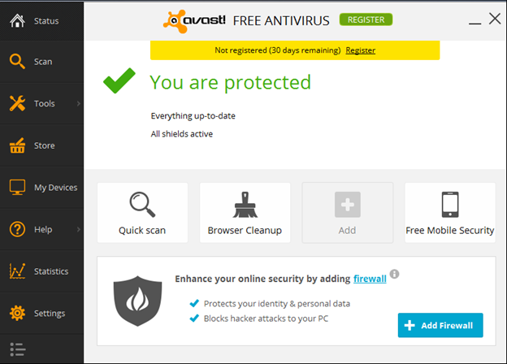Open Settings gear icon
507x364 pixels.
coord(17,313)
